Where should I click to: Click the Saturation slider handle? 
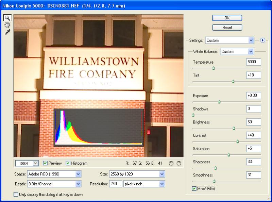229,155
